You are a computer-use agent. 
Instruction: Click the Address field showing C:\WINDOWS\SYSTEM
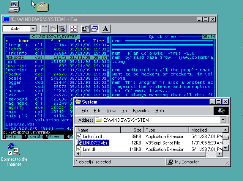(160, 120)
